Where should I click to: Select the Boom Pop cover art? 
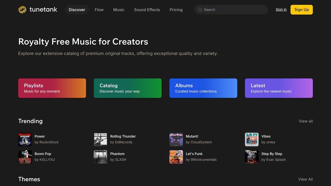click(25, 157)
